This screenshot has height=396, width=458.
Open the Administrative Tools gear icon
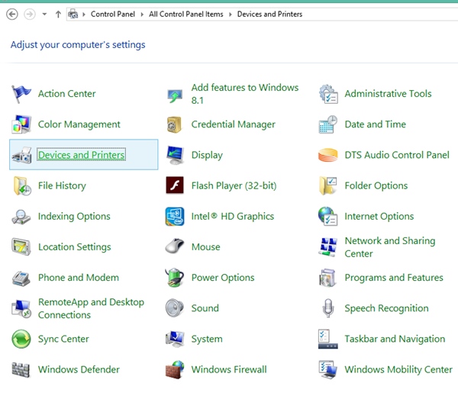coord(328,94)
